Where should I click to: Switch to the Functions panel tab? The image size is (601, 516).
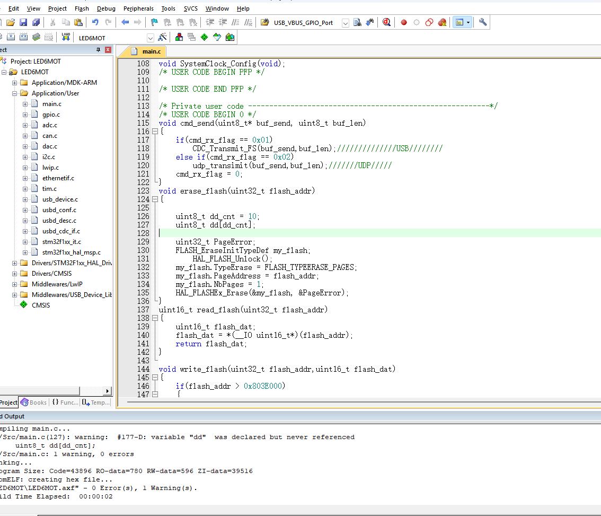pos(65,403)
